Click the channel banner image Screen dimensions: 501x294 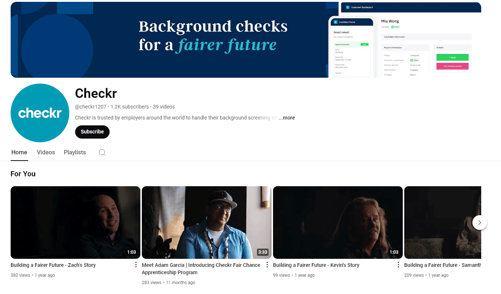(x=246, y=40)
